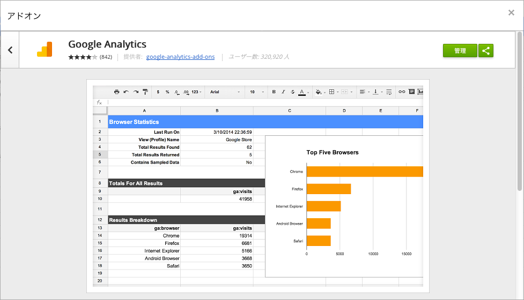Click the undo arrow icon

tap(126, 91)
